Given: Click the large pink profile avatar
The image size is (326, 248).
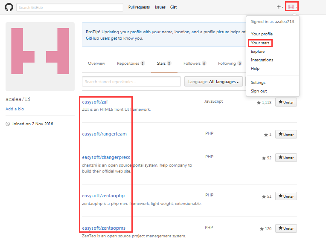Looking at the screenshot, I should 40,57.
